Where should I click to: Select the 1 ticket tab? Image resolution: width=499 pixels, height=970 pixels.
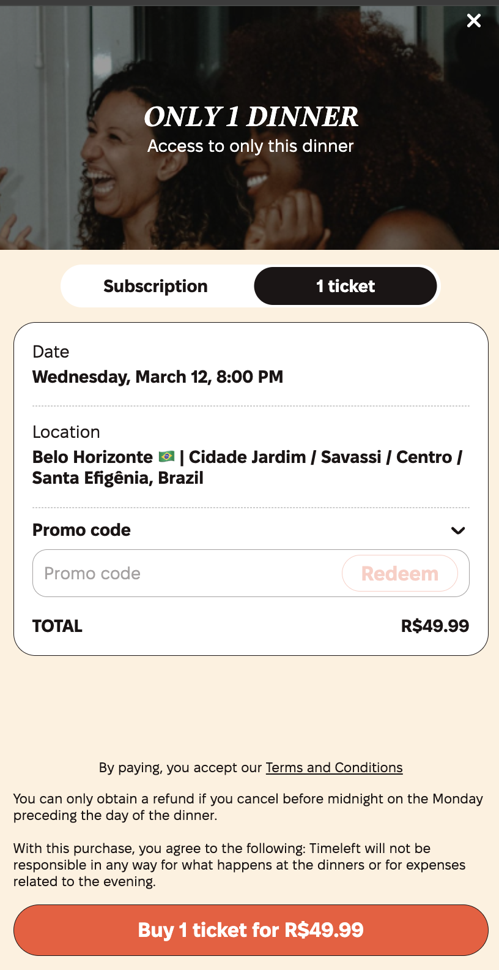(x=346, y=286)
